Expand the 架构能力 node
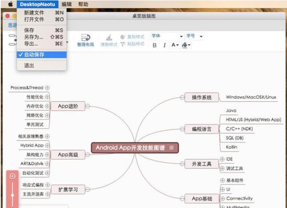 [x=47, y=154]
